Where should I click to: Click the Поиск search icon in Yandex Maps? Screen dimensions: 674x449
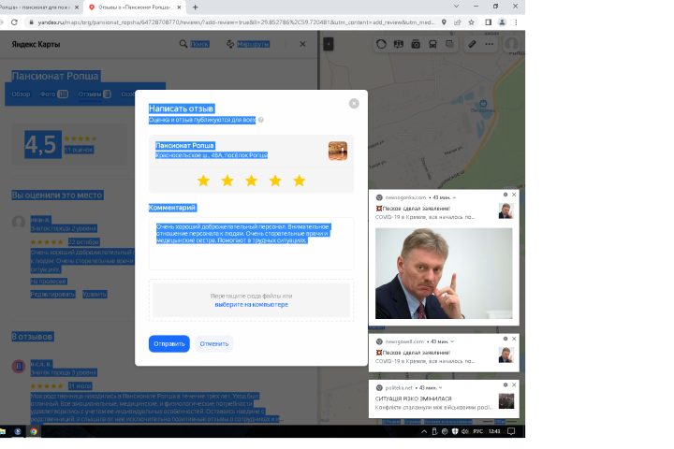click(183, 44)
